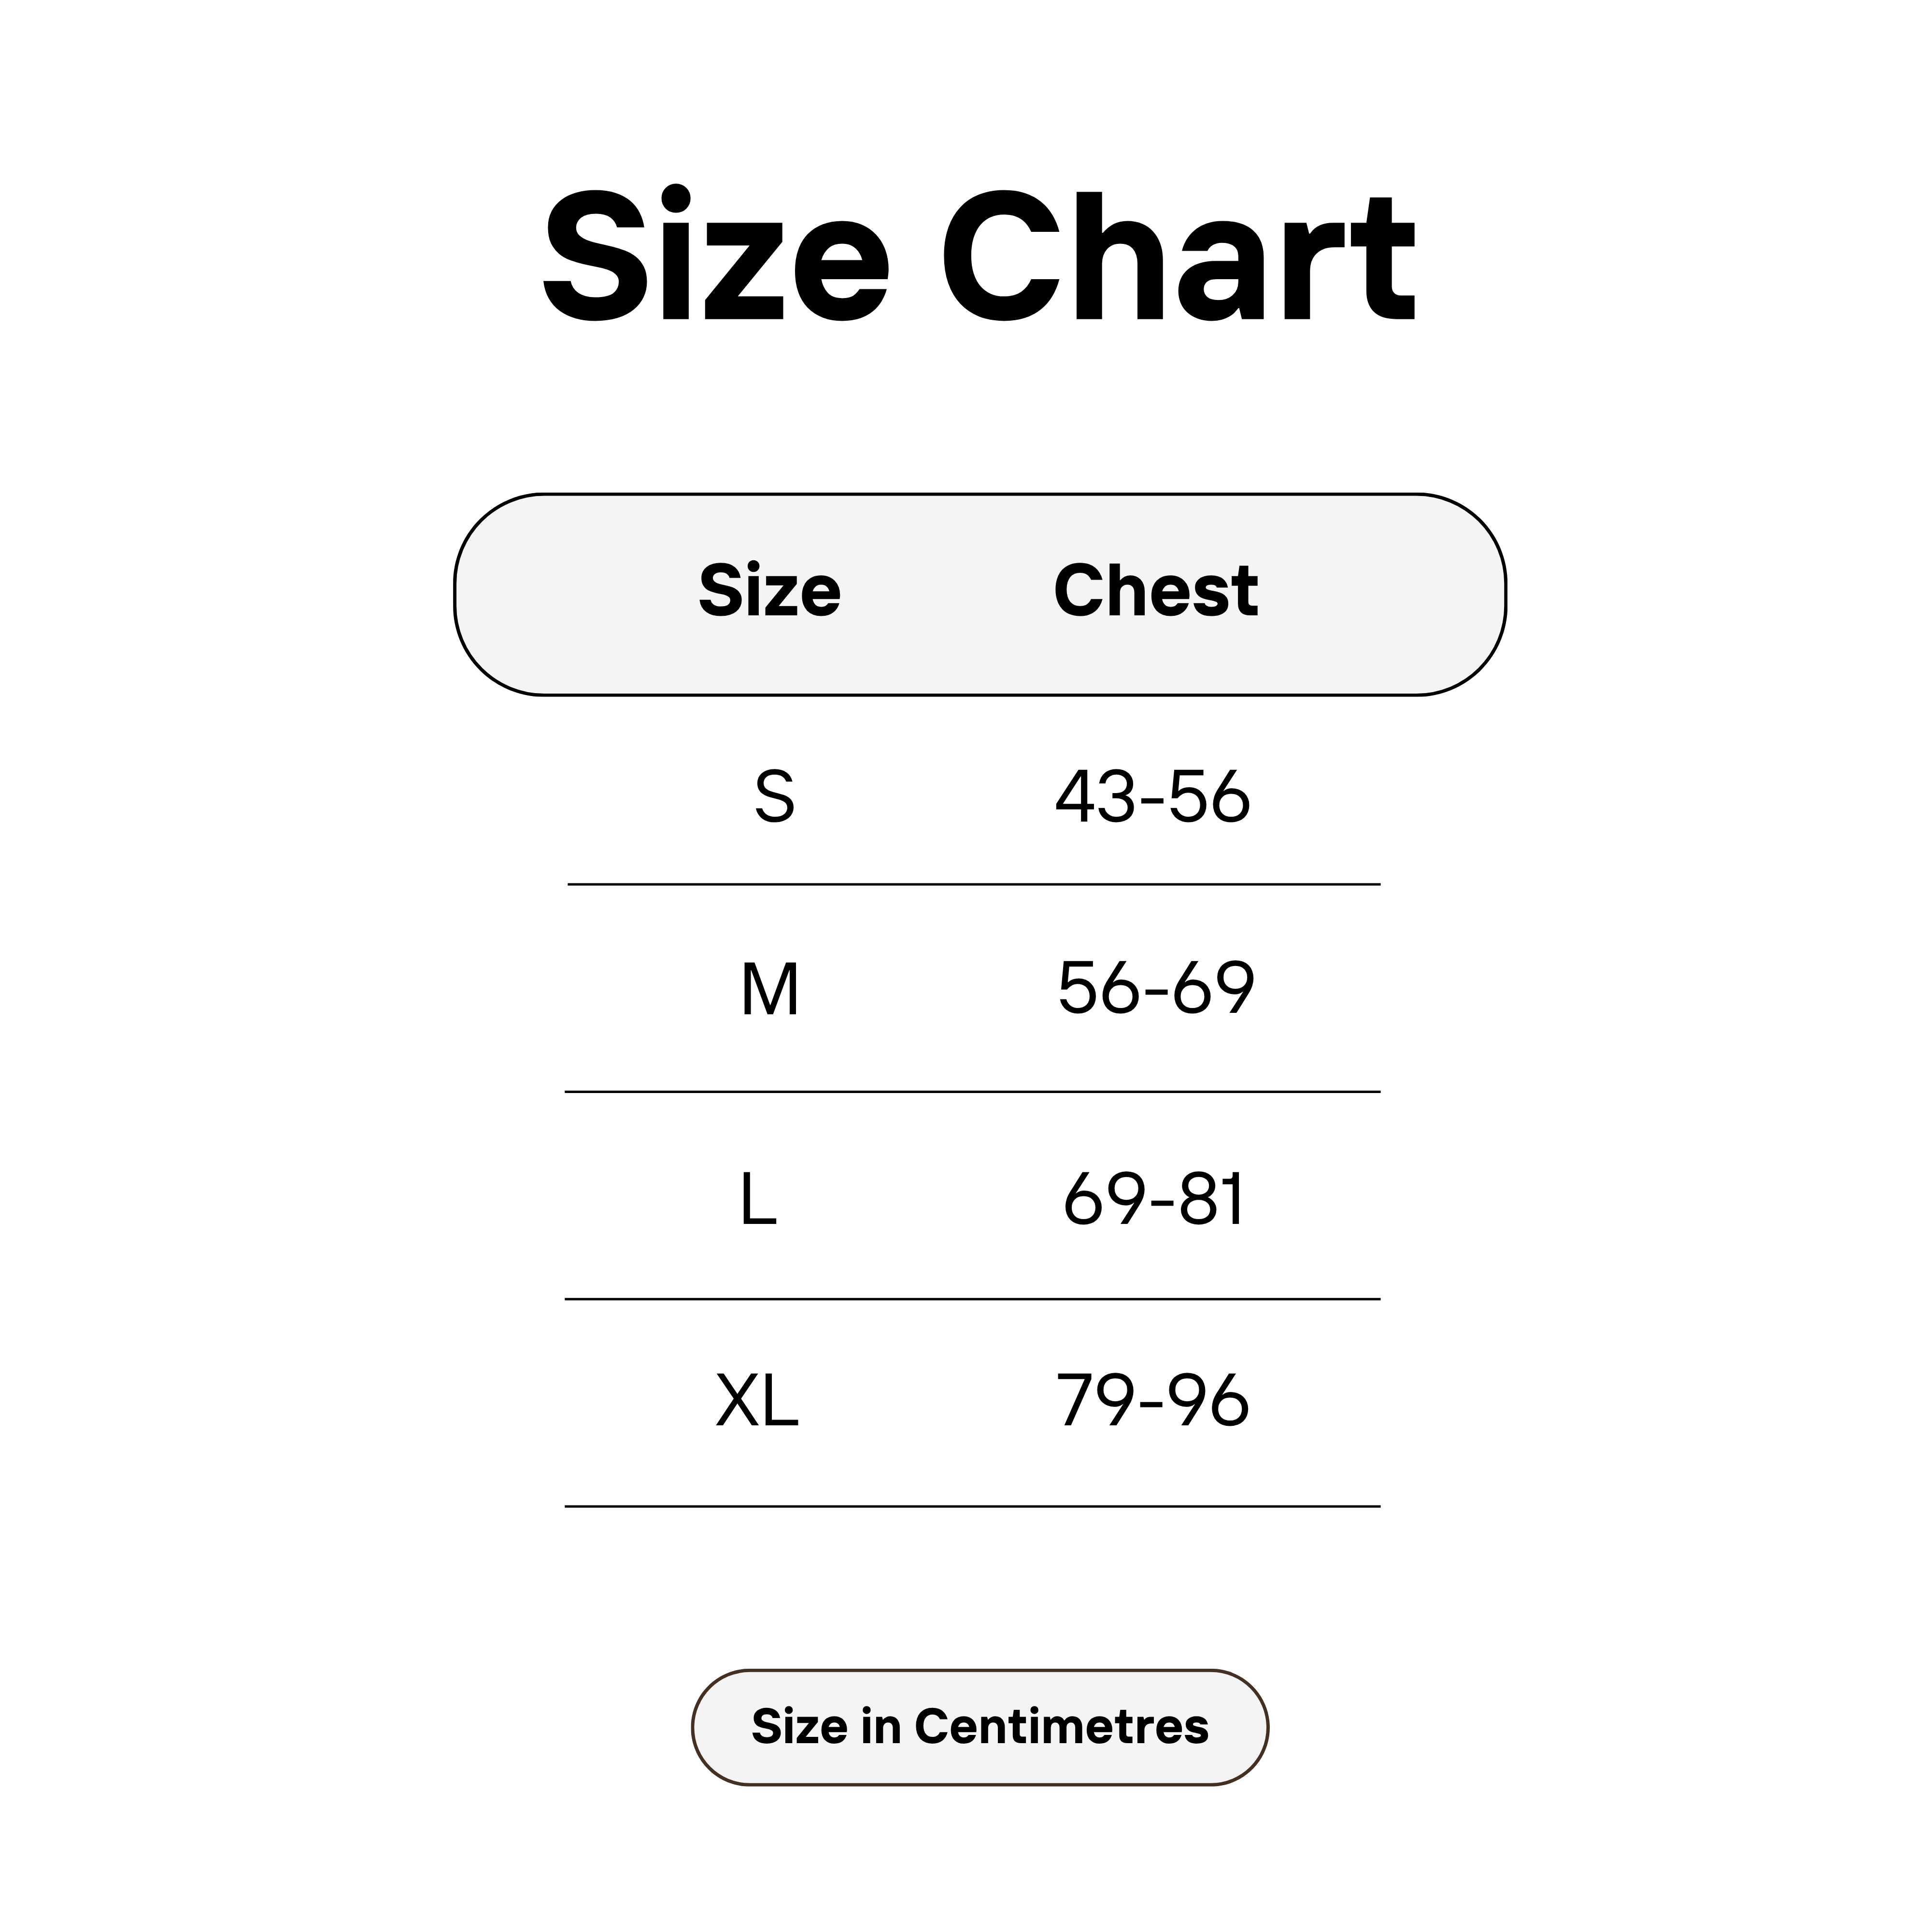Click the 'L' size label
Image resolution: width=1932 pixels, height=1932 pixels.
tap(758, 1199)
